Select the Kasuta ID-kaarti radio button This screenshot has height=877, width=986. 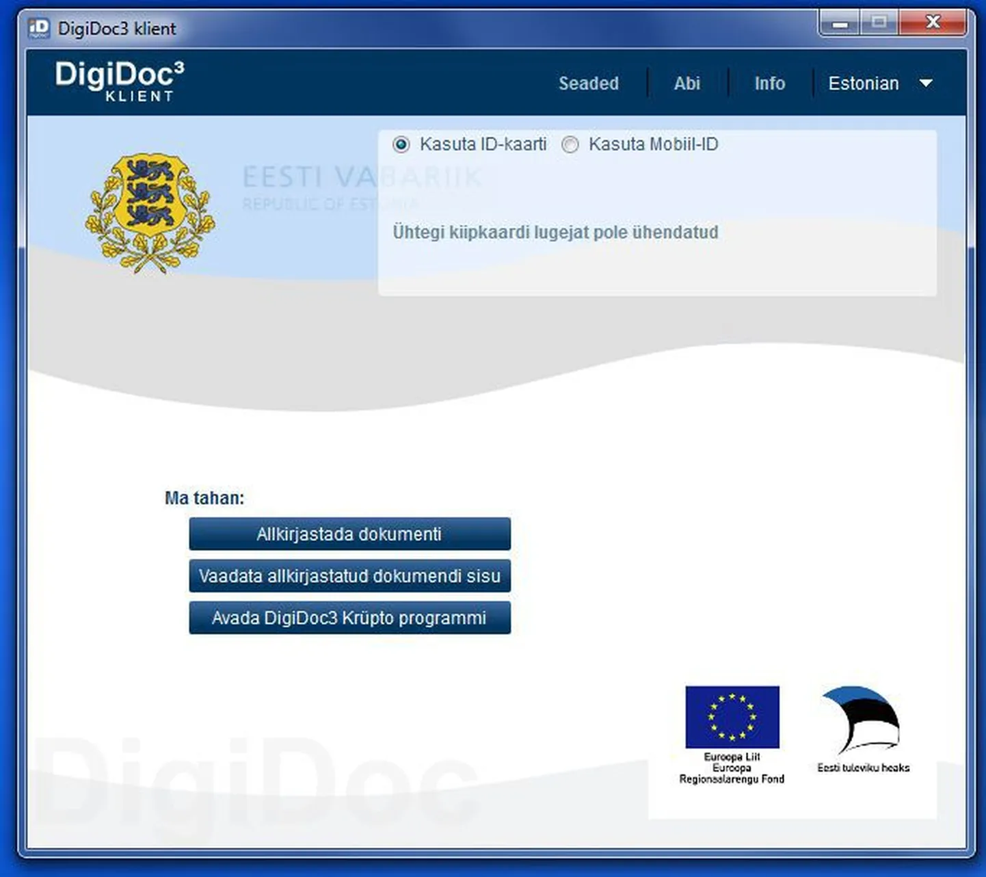coord(401,144)
